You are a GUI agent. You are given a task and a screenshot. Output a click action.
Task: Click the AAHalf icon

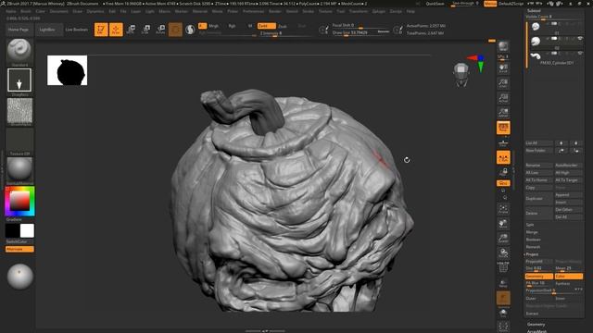pos(503,113)
